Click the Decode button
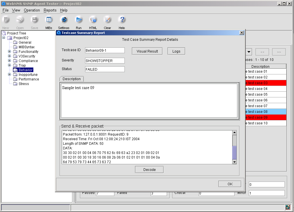The image size is (294, 212). [x=149, y=170]
